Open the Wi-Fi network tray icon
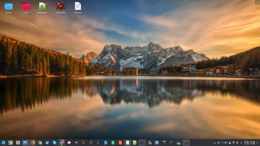 (x=222, y=142)
